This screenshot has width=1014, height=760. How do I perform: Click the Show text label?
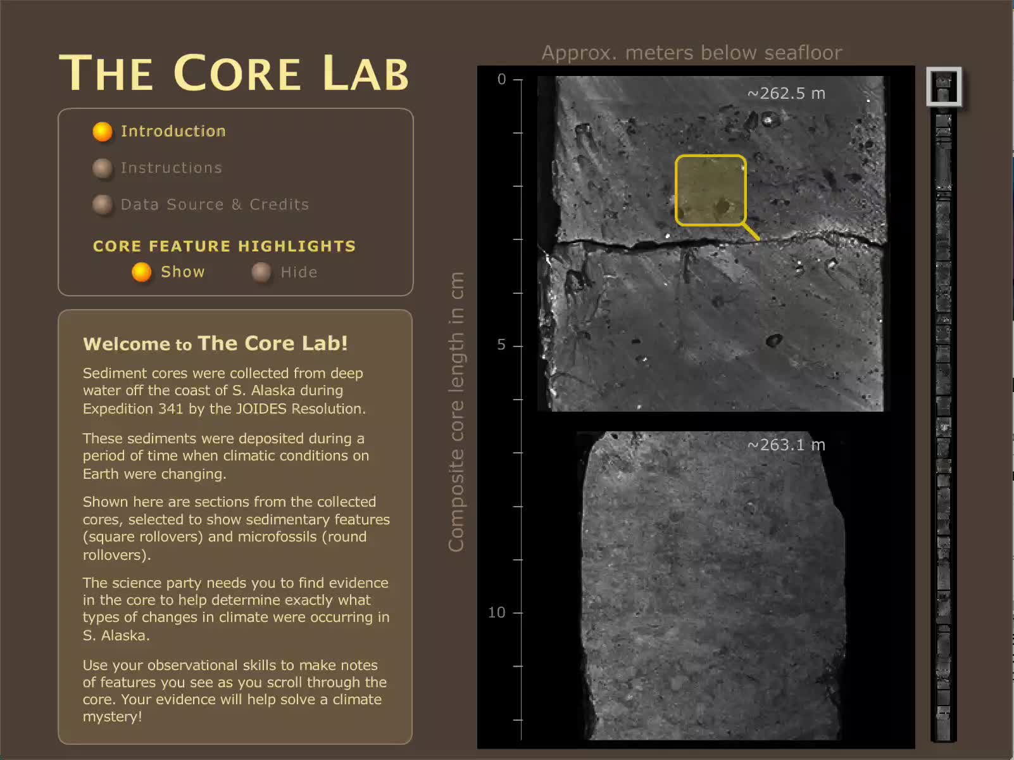click(183, 272)
